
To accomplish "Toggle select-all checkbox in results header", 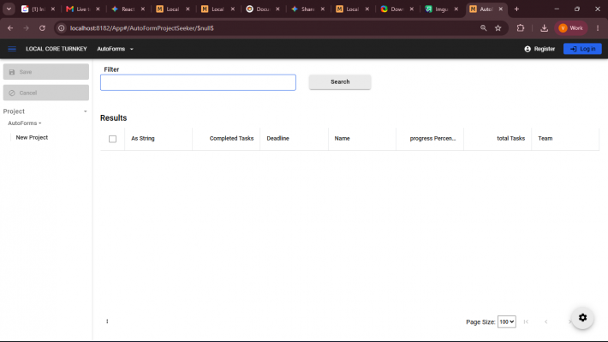I will click(x=112, y=139).
